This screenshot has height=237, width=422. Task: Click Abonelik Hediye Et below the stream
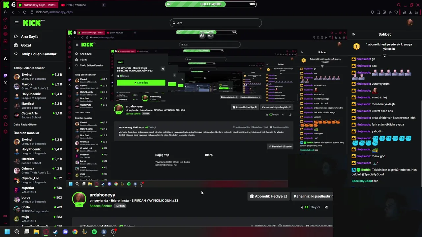click(x=268, y=196)
